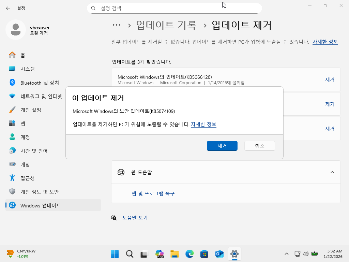Open Microsoft Store from the taskbar
This screenshot has width=349, height=262.
pyautogui.click(x=204, y=254)
